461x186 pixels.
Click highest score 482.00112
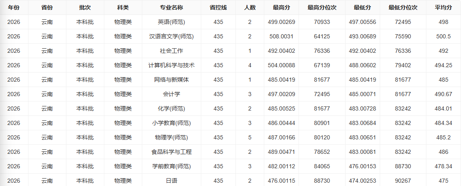(281, 166)
